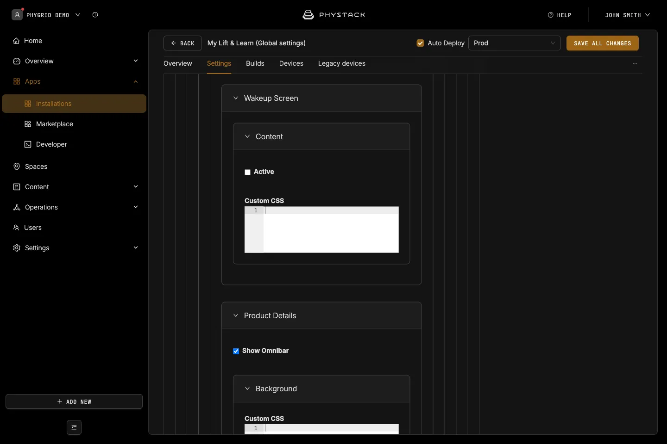Collapse the Background subsection
This screenshot has height=444, width=667.
click(247, 388)
